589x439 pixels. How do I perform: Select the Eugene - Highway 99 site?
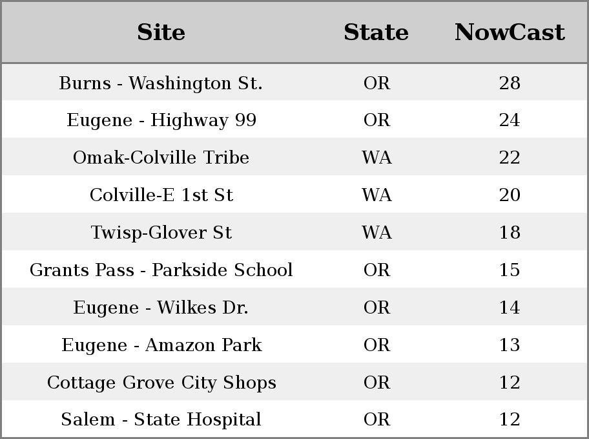click(161, 120)
